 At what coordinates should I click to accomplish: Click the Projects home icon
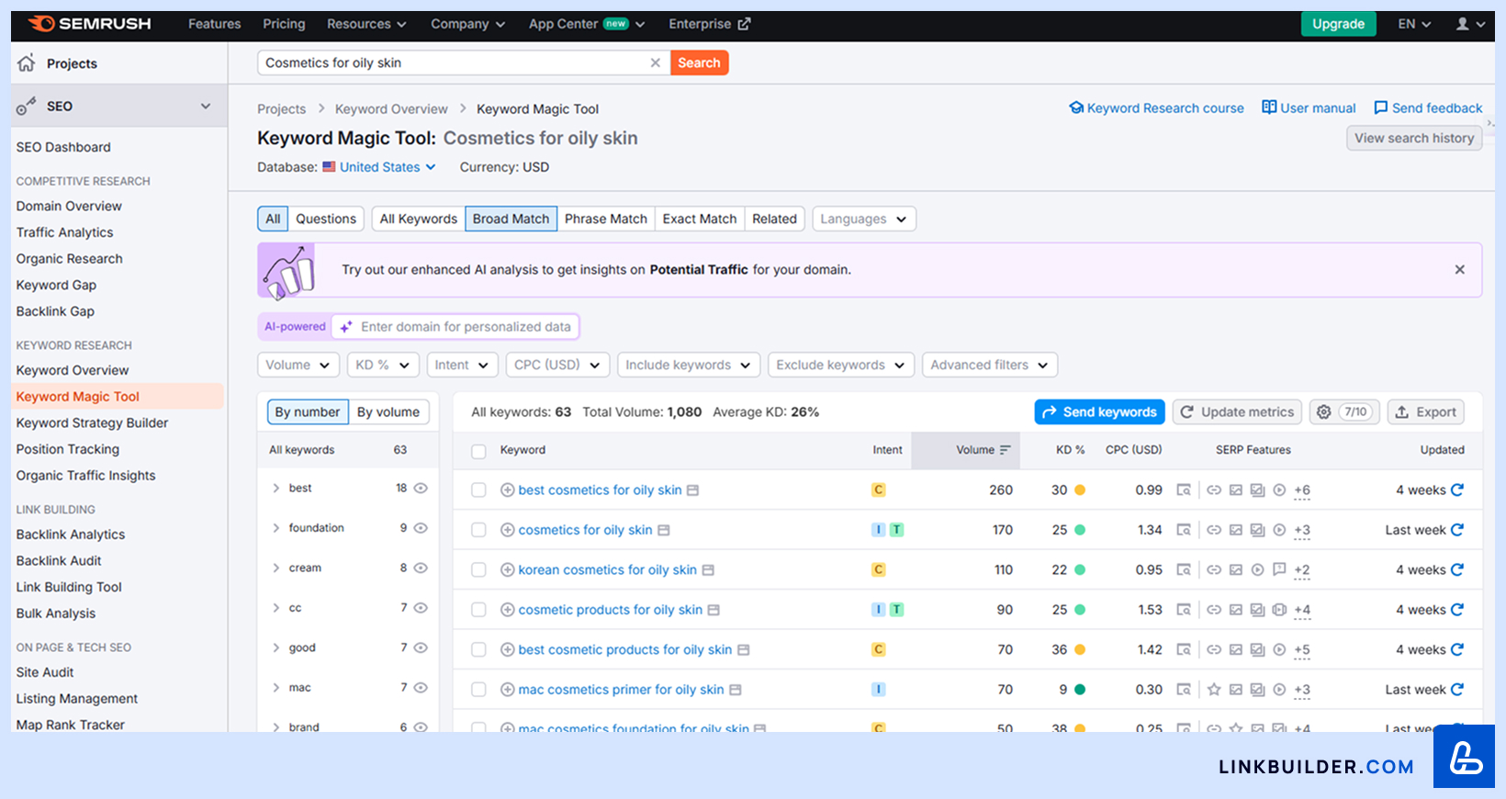click(27, 62)
